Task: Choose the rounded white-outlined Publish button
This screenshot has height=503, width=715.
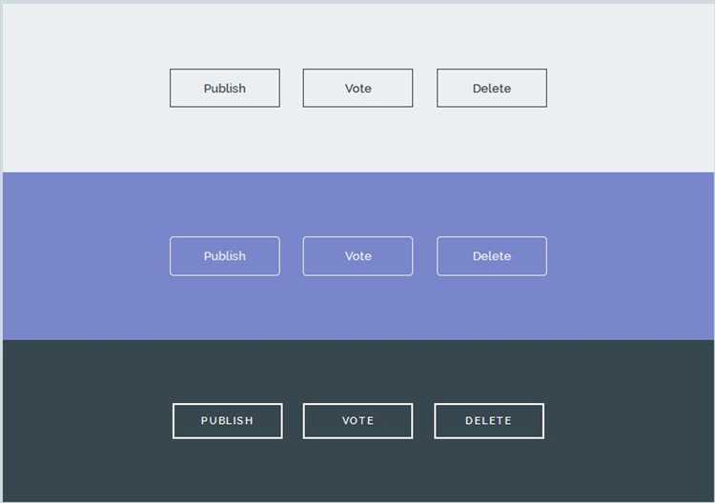Action: tap(225, 256)
